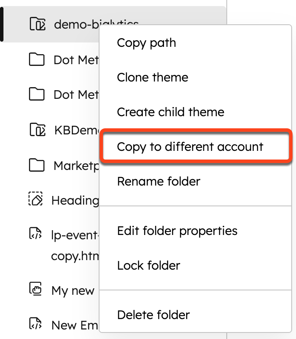Image resolution: width=296 pixels, height=339 pixels.
Task: Select the Heading item name in list
Action: [75, 200]
